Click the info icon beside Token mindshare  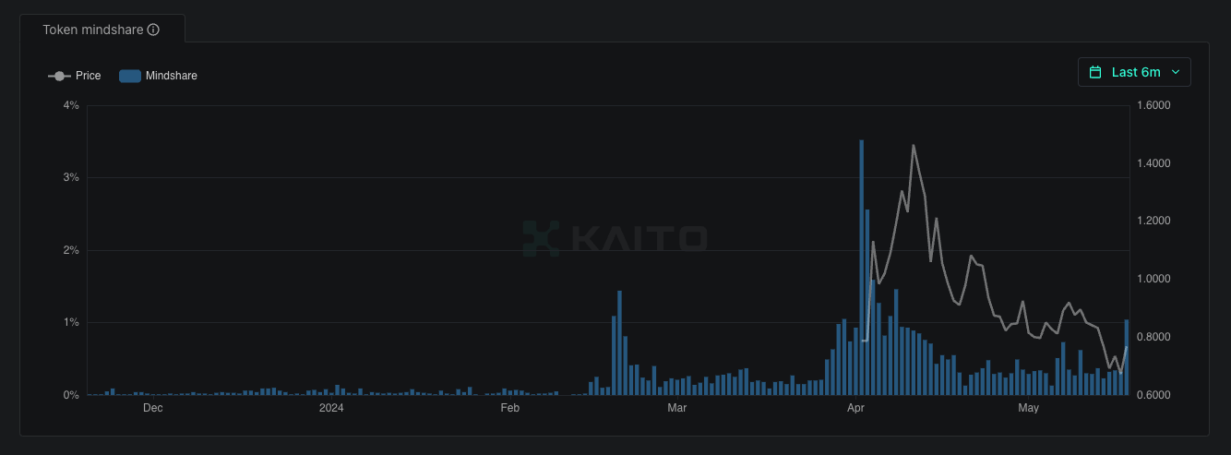pyautogui.click(x=153, y=30)
